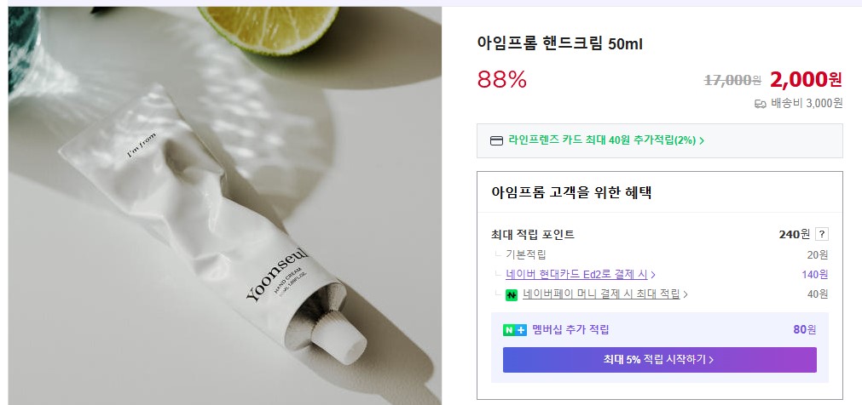The height and width of the screenshot is (405, 862).
Task: Click the 88% discount rate
Action: [502, 79]
